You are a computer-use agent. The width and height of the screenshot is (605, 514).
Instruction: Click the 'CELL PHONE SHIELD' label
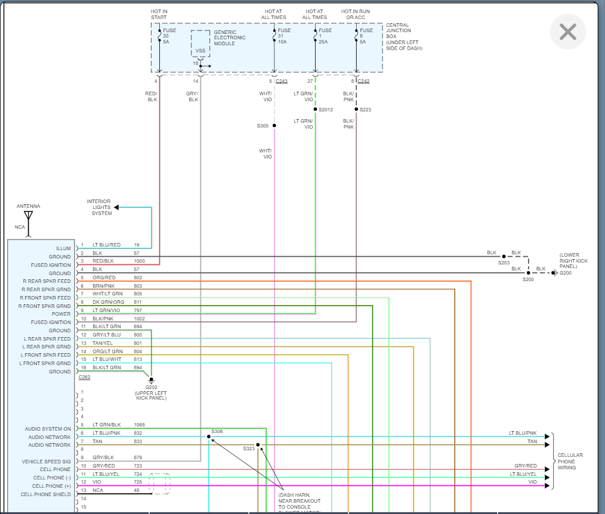[x=45, y=494]
